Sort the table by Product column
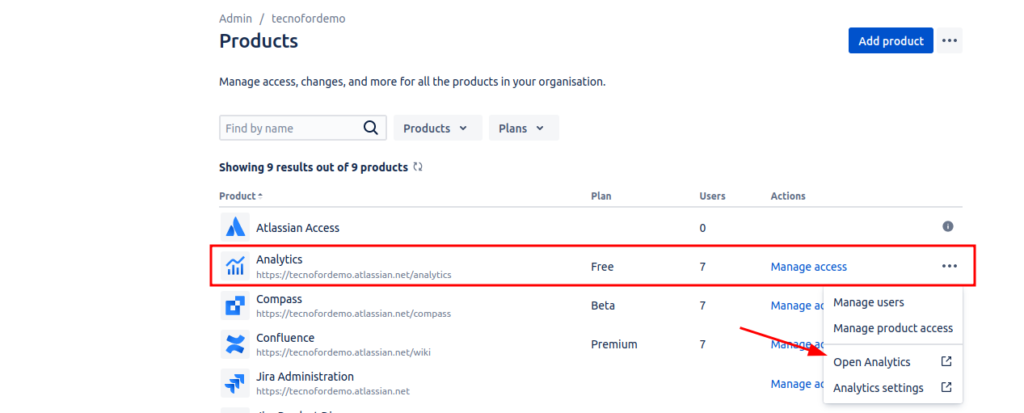 pos(241,196)
